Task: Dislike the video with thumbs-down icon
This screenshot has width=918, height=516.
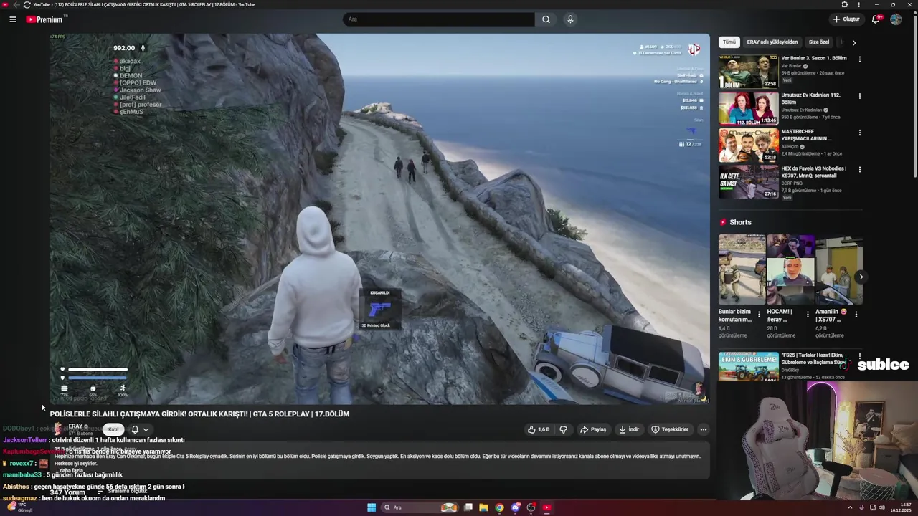Action: click(564, 429)
